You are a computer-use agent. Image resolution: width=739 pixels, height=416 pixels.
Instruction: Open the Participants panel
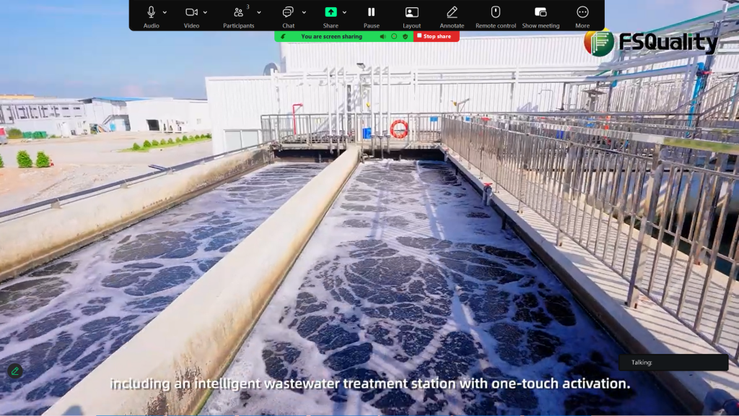click(x=238, y=12)
